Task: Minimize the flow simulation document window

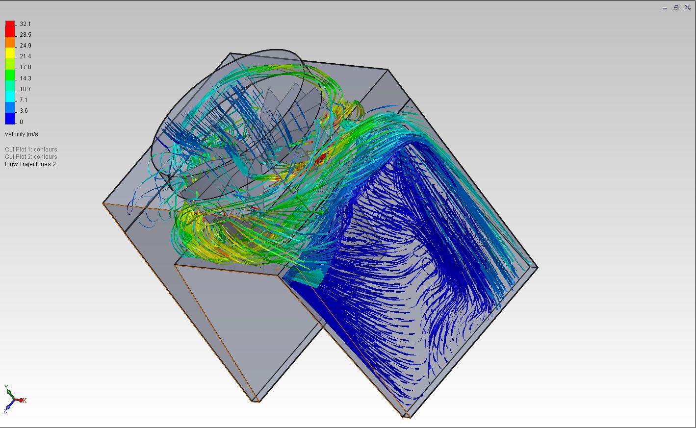Action: [665, 8]
